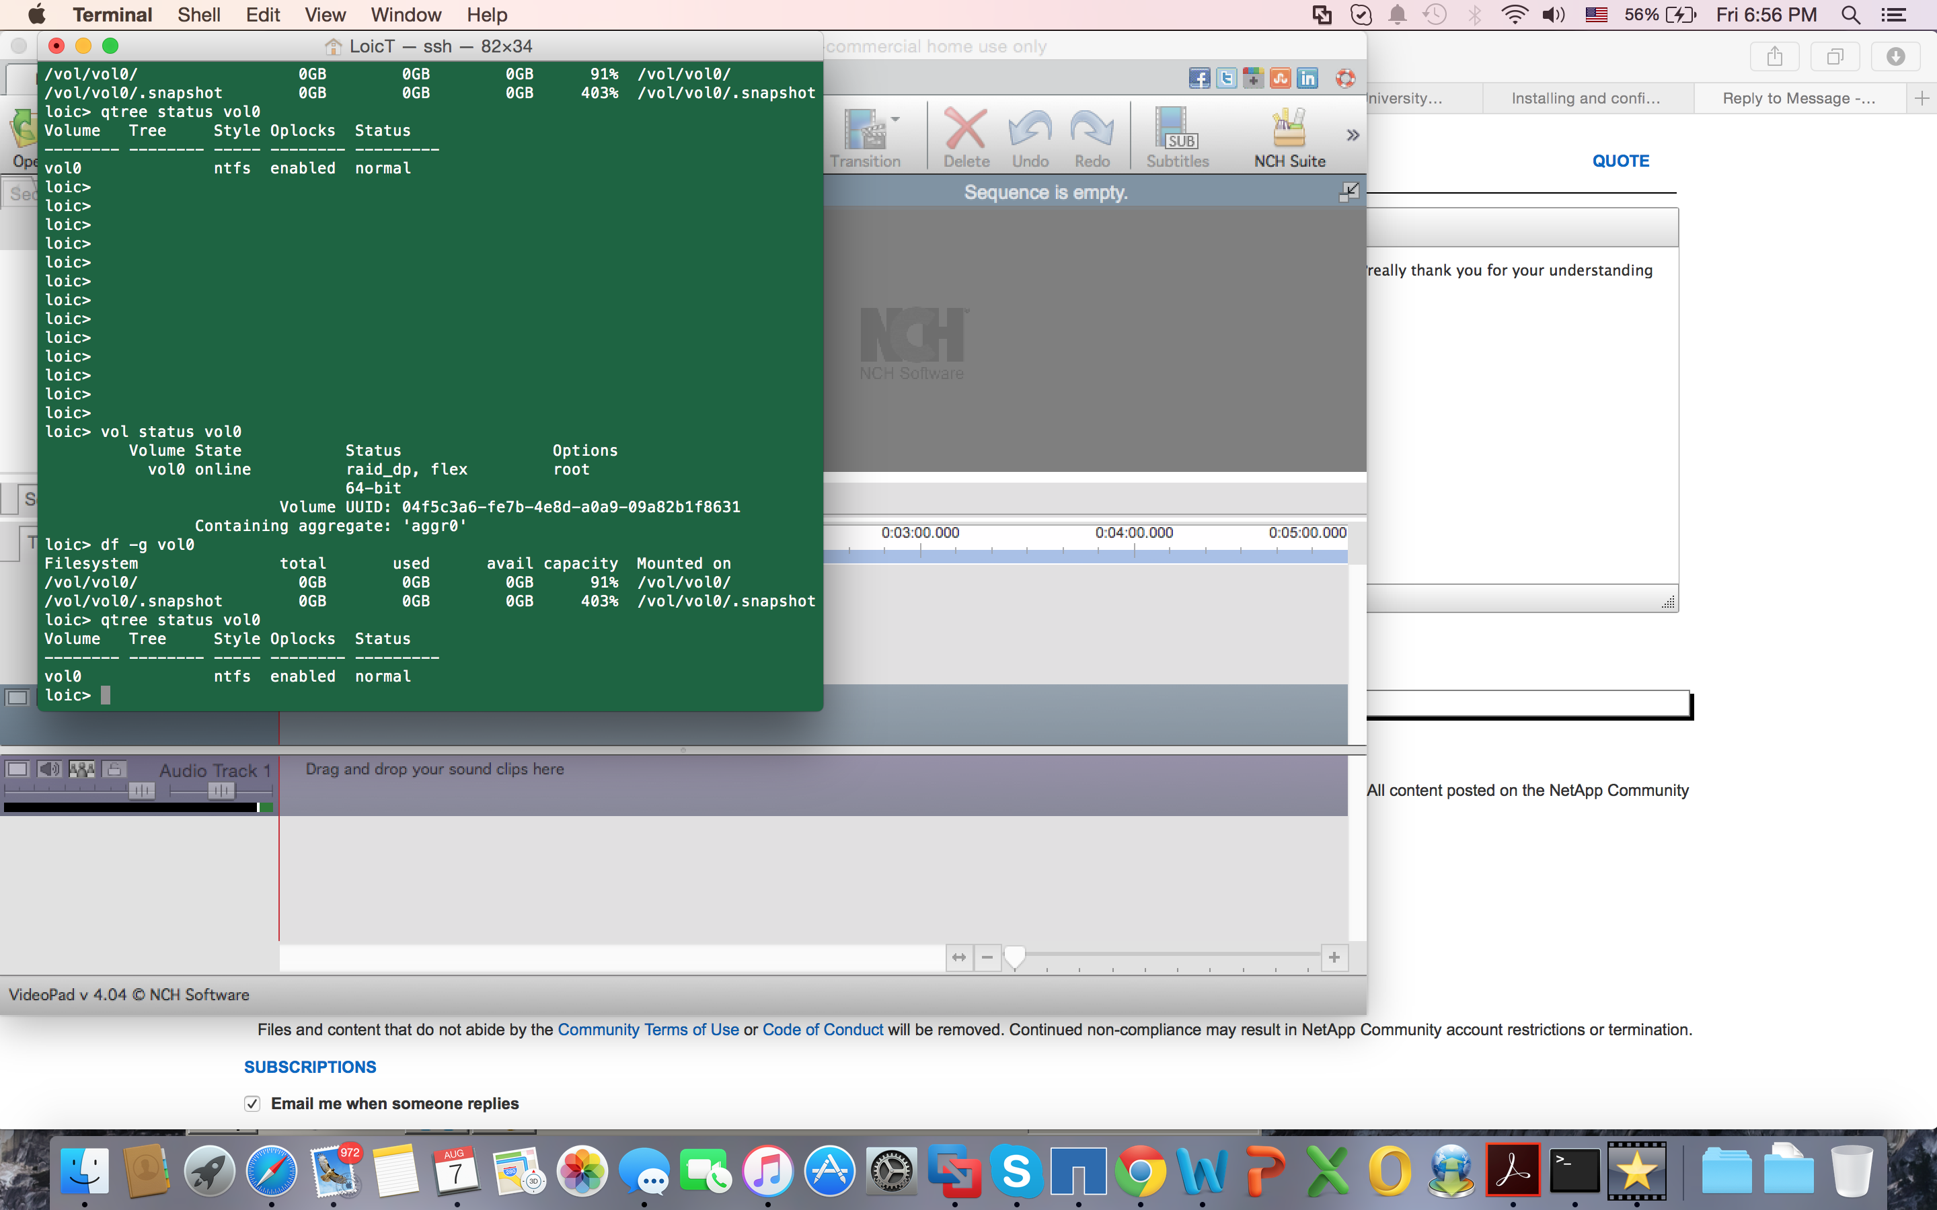
Task: Expand the toolbar overflow chevron
Action: (1353, 135)
